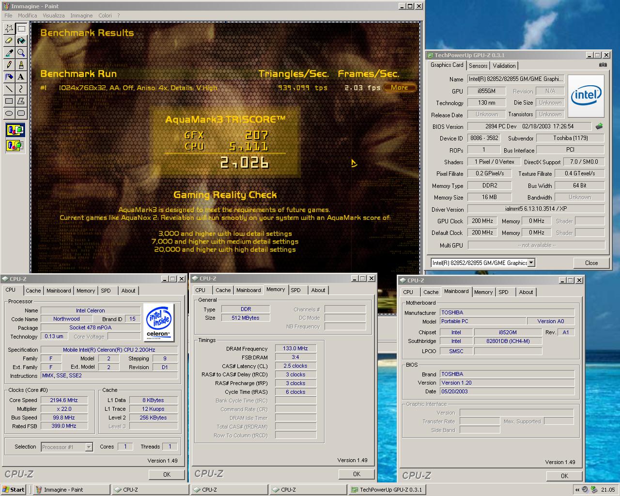This screenshot has height=496, width=620.
Task: Select the Free-Form Select tool in Paint
Action: click(9, 29)
